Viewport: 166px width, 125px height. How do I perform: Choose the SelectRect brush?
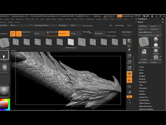point(144,58)
